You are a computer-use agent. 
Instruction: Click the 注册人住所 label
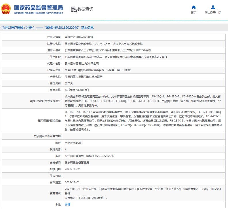(x=54, y=50)
